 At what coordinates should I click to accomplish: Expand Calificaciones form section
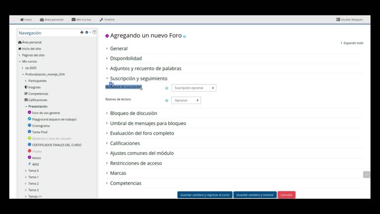coord(125,143)
